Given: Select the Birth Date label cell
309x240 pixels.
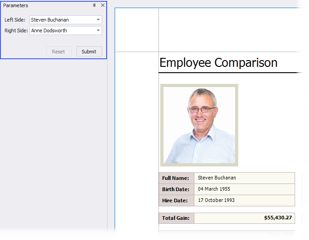Looking at the screenshot, I should click(x=176, y=189).
